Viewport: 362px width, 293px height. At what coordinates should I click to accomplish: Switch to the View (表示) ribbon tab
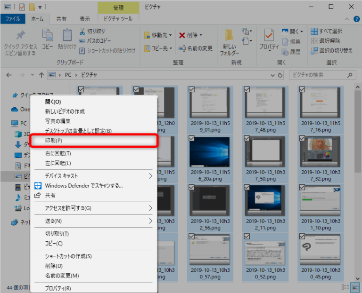pos(85,19)
